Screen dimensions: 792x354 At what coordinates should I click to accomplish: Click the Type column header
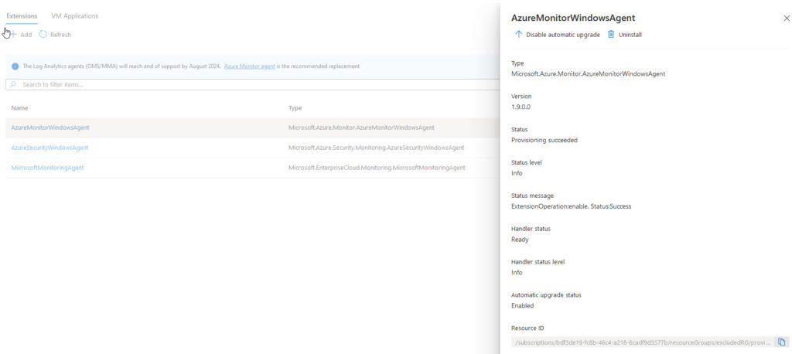pos(295,108)
